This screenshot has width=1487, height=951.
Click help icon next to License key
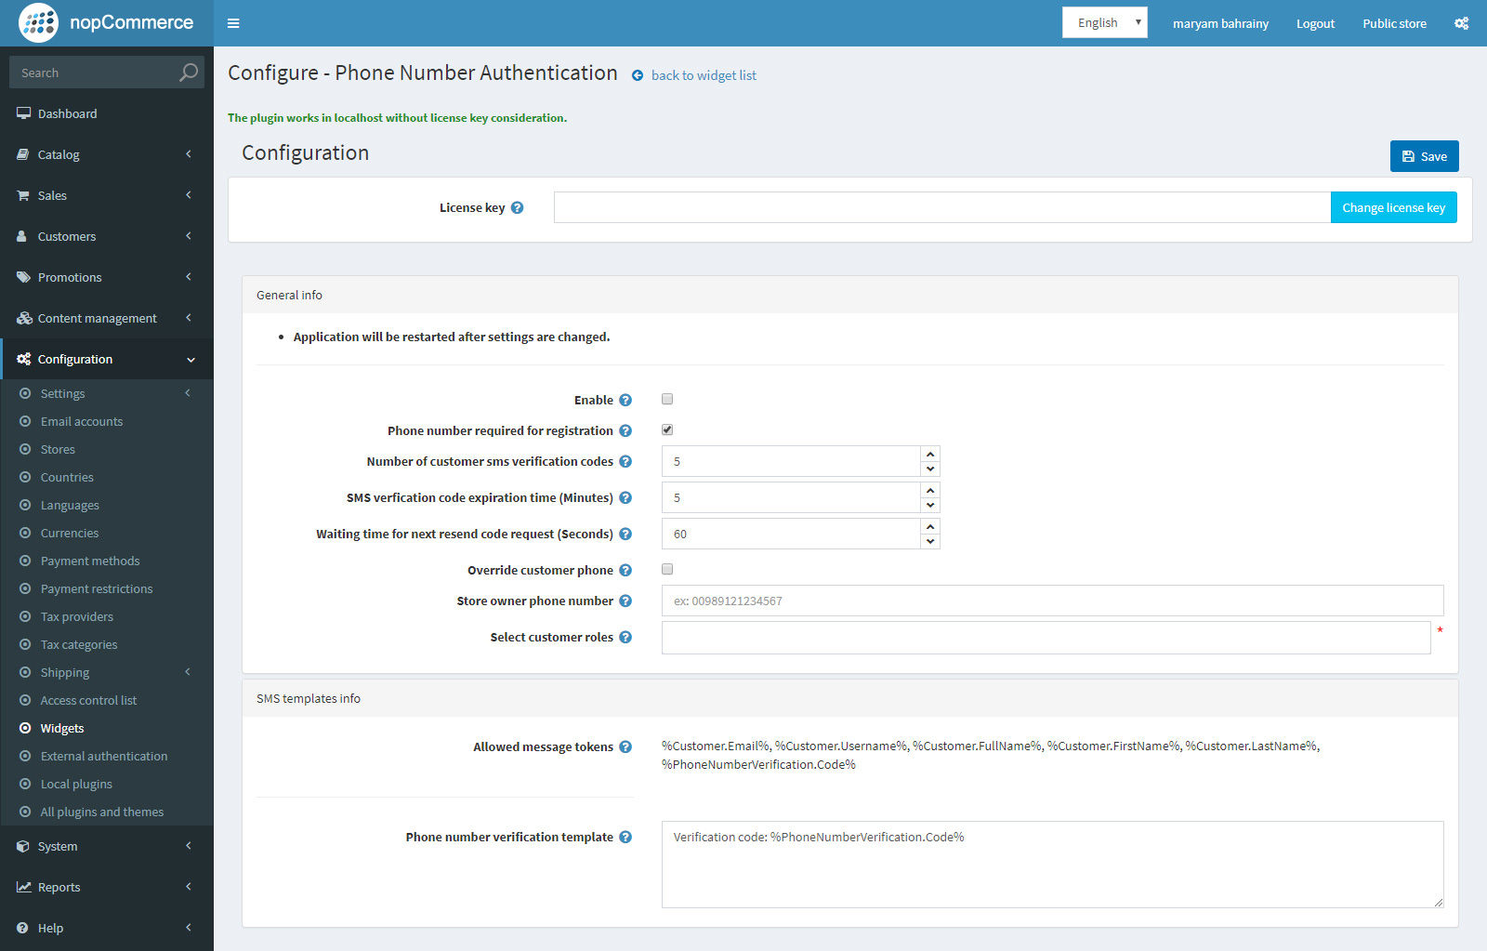tap(517, 207)
